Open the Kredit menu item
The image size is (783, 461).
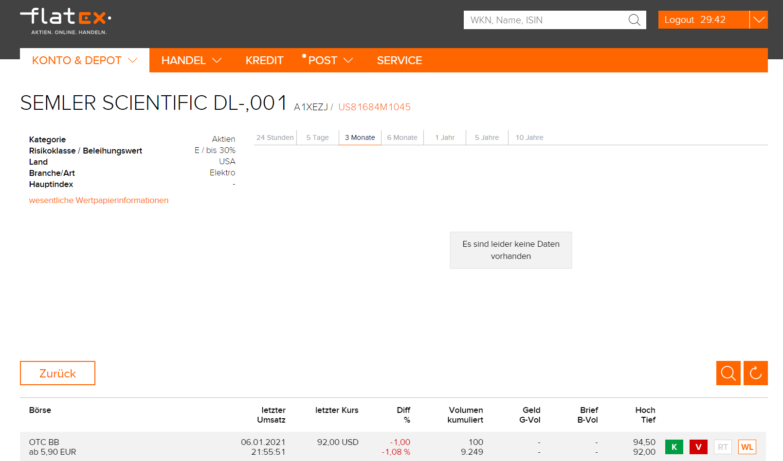pos(264,60)
